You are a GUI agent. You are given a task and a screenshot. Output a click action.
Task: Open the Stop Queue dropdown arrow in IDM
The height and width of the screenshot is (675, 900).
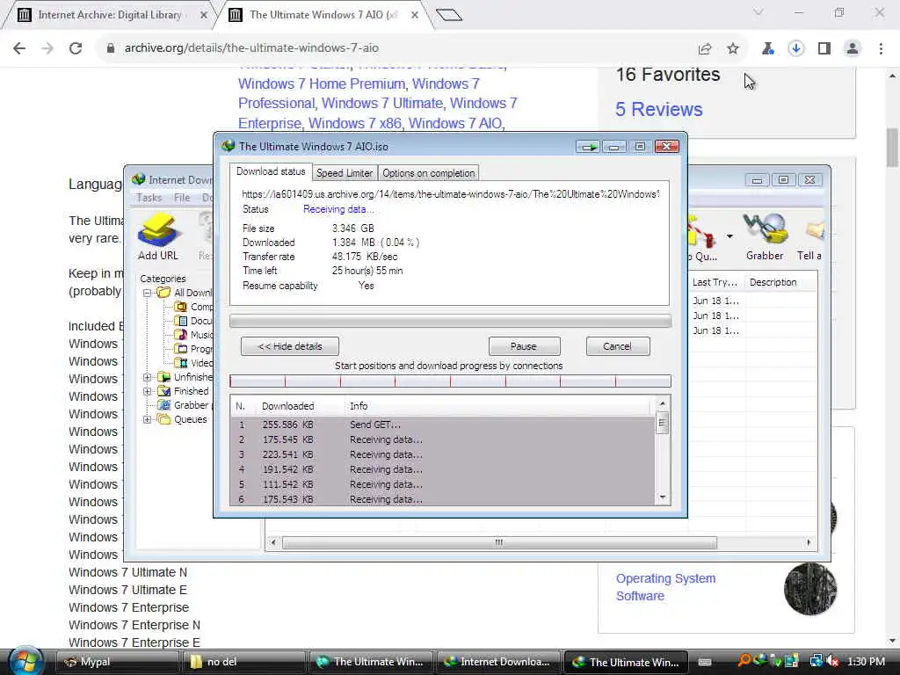point(729,236)
